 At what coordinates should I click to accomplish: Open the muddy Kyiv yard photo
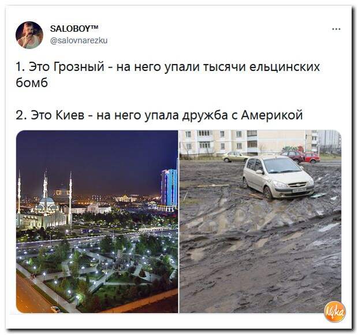tap(260, 221)
